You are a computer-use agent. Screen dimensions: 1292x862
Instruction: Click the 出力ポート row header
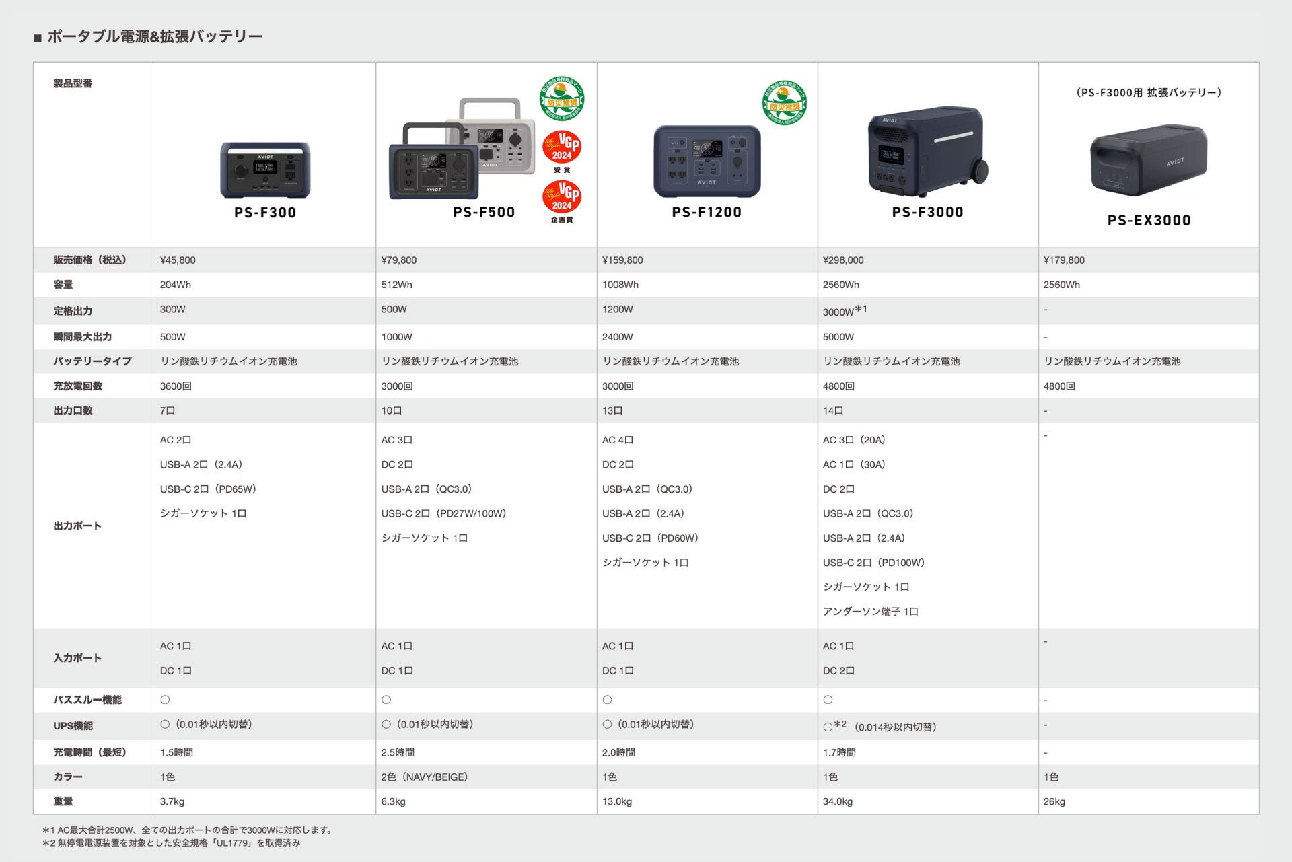pos(77,526)
